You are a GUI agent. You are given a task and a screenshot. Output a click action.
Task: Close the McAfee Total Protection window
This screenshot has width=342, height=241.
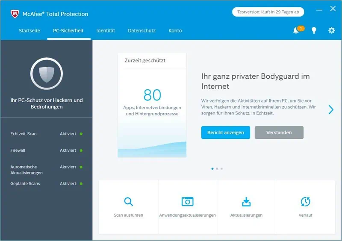333,9
